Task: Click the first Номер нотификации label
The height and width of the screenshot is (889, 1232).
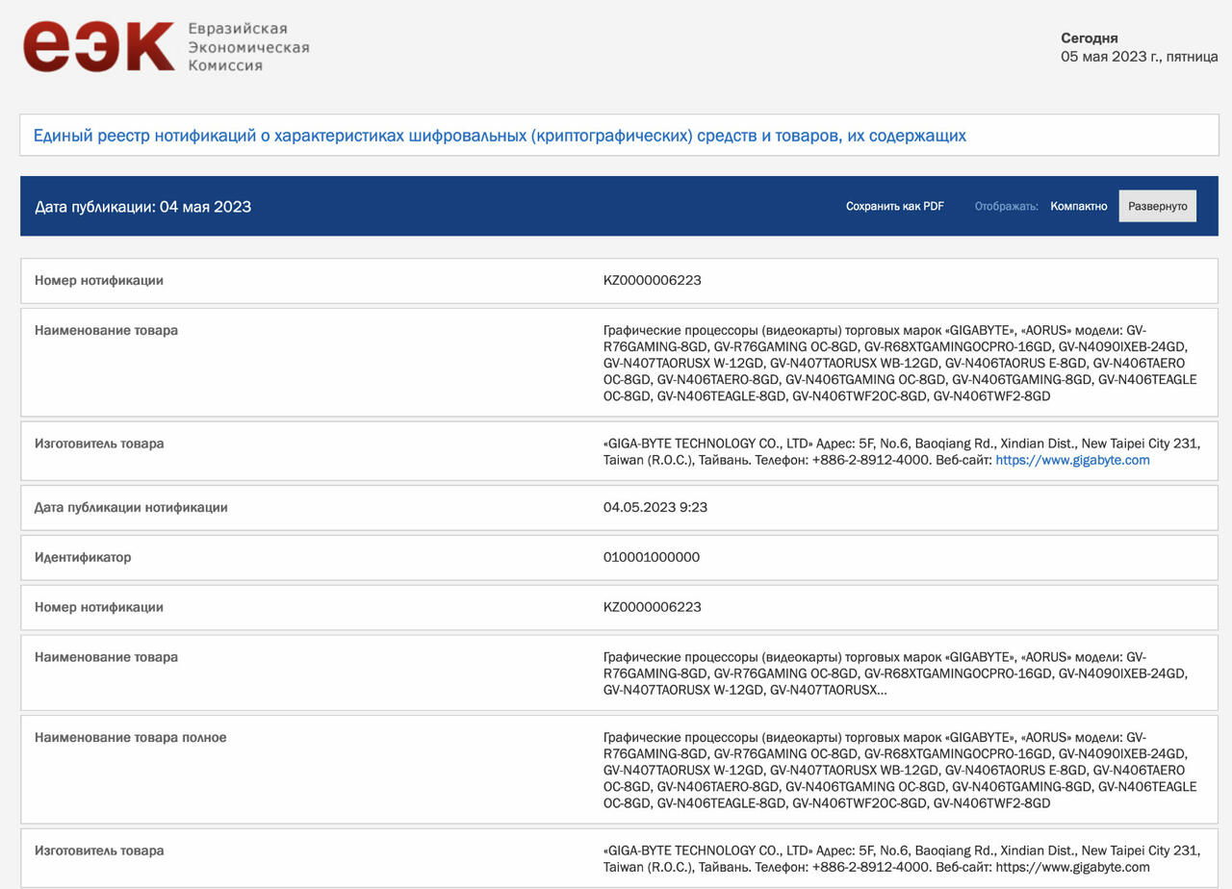Action: [x=99, y=281]
